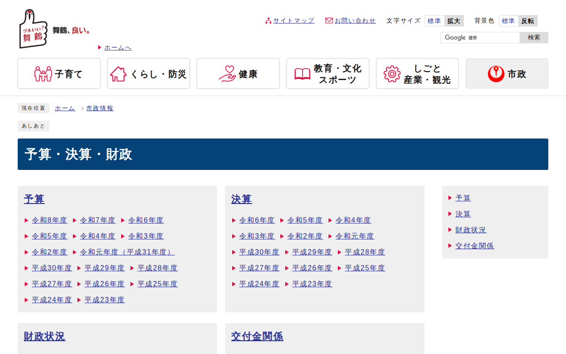Open 令和7年度 budget link
The height and width of the screenshot is (354, 566).
coord(98,220)
